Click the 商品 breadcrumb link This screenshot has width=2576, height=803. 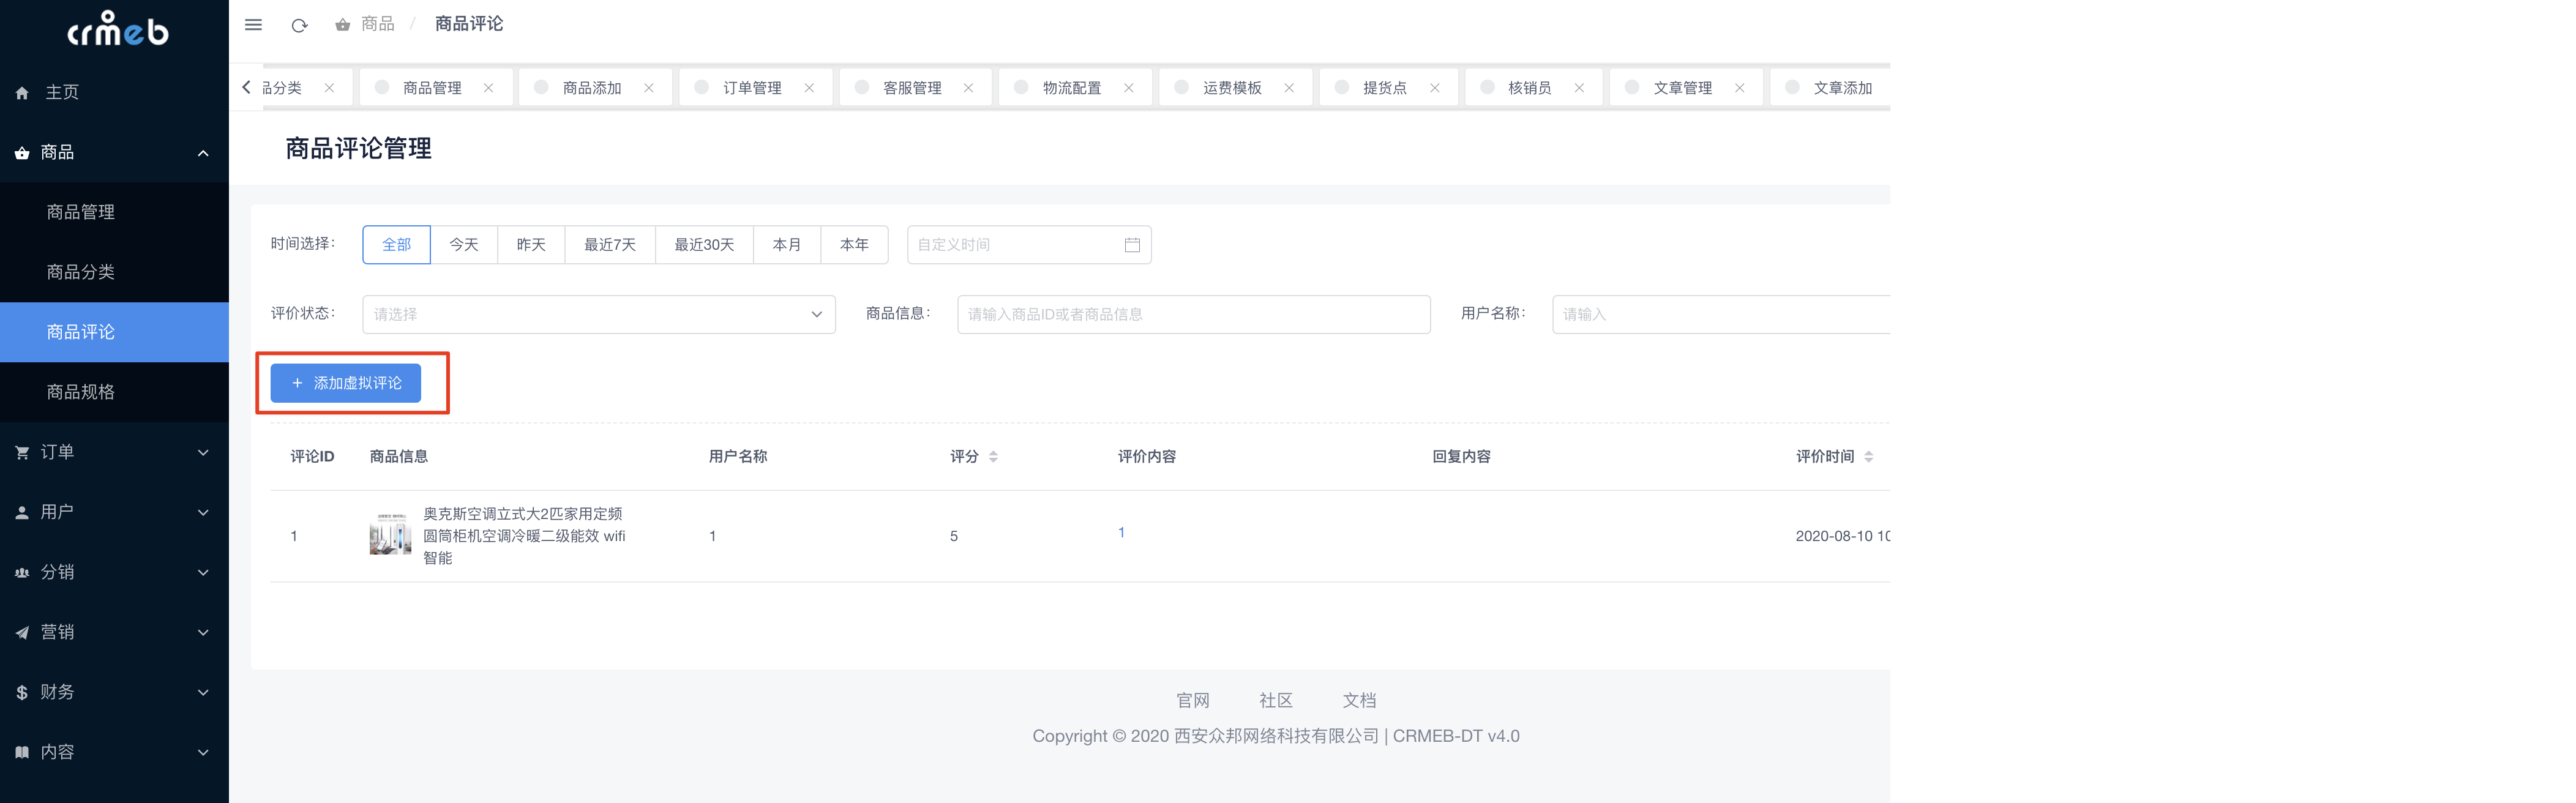point(378,24)
